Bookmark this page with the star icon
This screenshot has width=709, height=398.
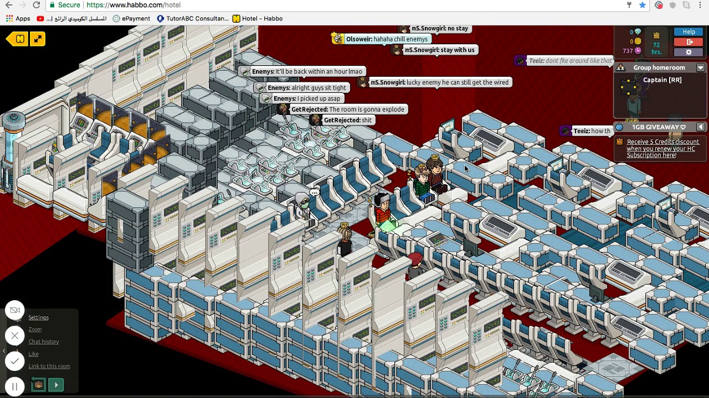[x=643, y=5]
